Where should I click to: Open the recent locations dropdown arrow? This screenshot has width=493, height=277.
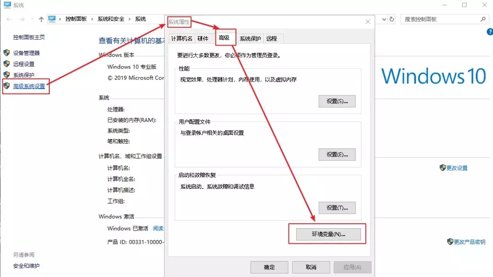[x=32, y=19]
